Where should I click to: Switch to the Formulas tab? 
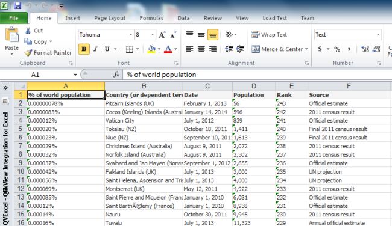[x=151, y=18]
